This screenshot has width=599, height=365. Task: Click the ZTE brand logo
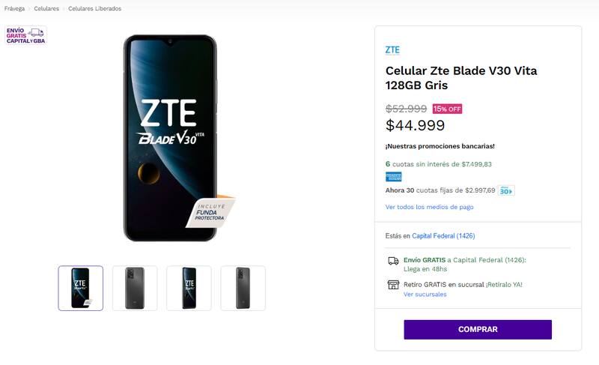[392, 50]
